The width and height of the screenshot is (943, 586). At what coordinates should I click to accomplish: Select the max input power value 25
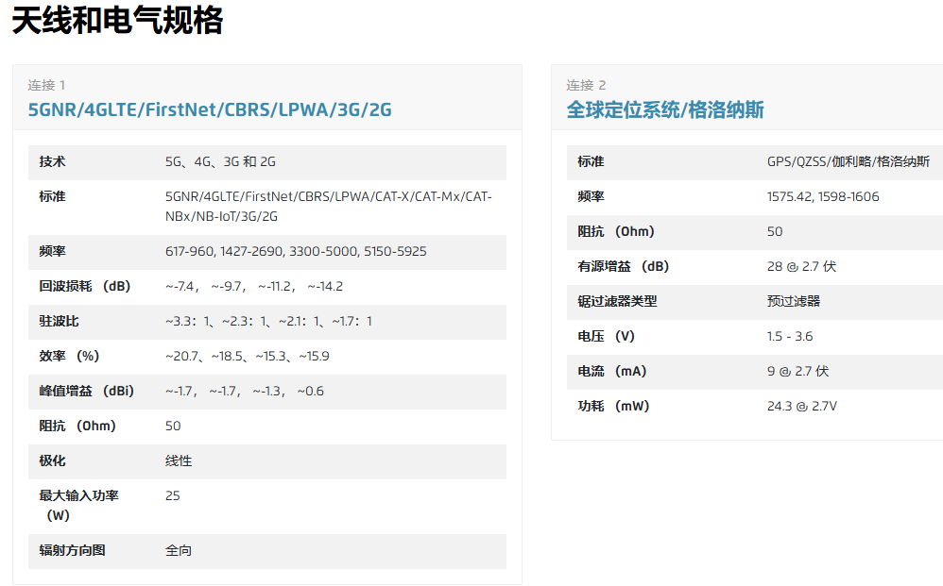coord(173,495)
